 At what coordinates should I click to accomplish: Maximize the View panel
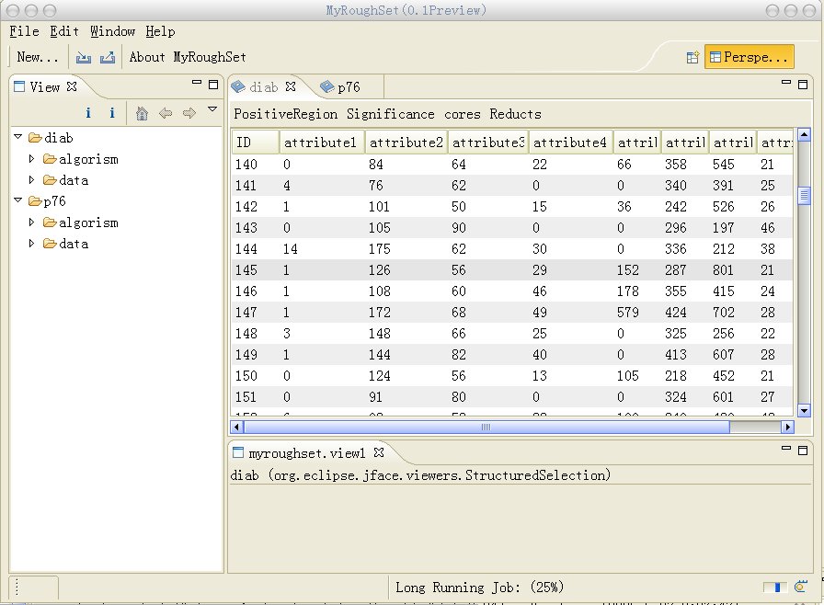click(x=213, y=85)
